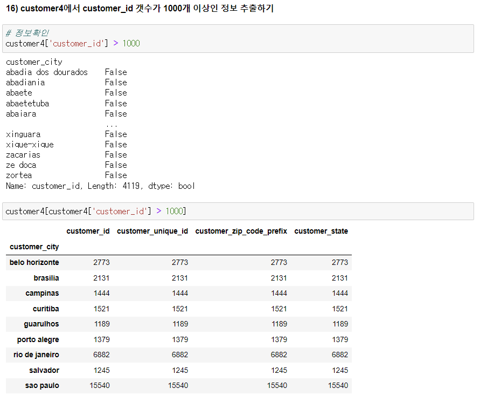
Task: Click the customer_state column header
Action: [x=321, y=231]
